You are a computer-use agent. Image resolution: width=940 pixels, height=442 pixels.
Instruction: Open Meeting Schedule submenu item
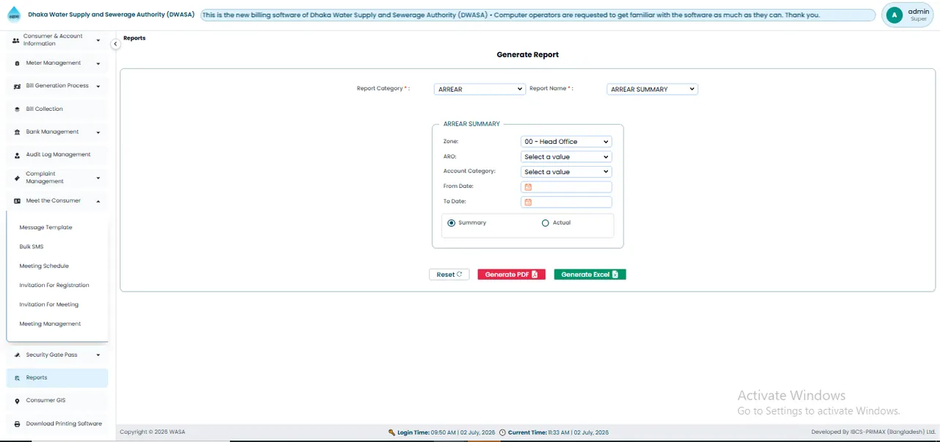tap(44, 266)
